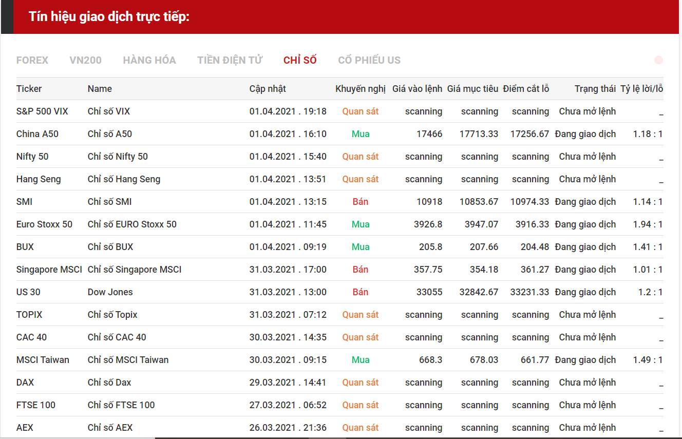Select the HÀNG HÓA tab
Screen dimensions: 682x439
tap(149, 60)
